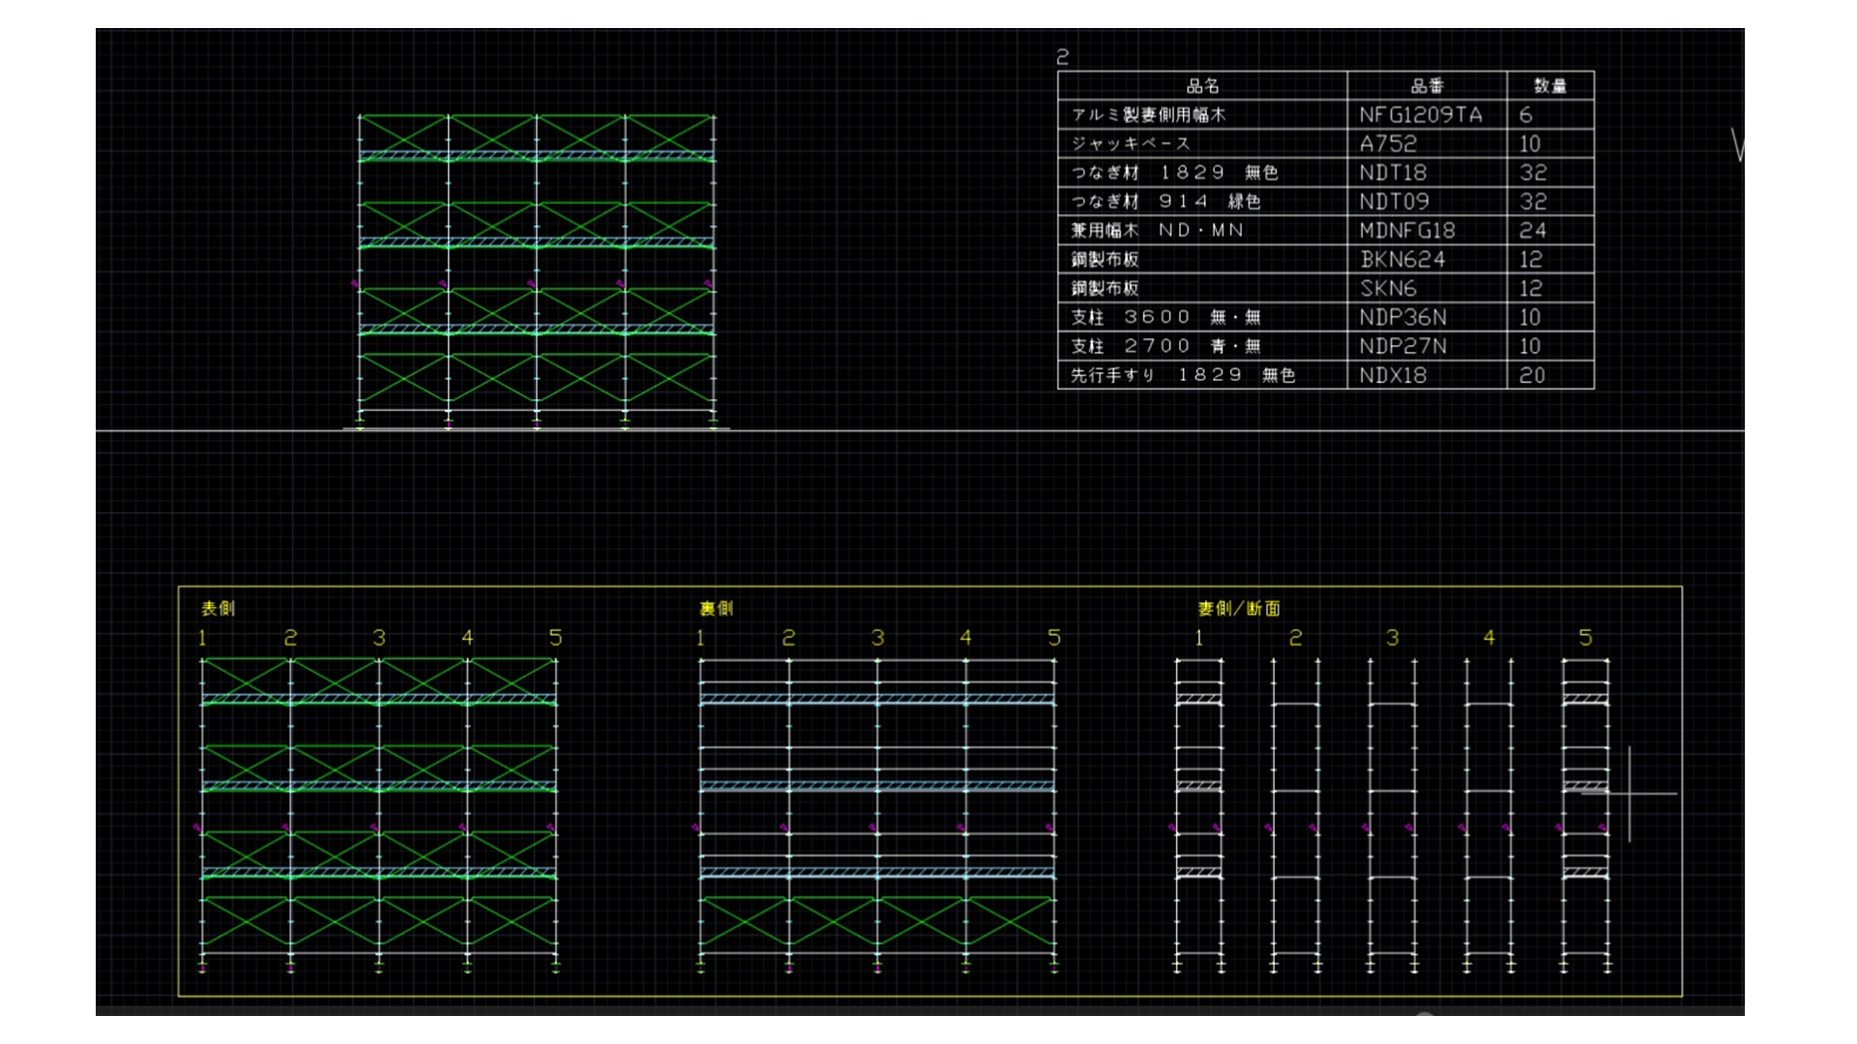Select the NDT09 part number cell
Image resolution: width=1857 pixels, height=1044 pixels.
pyautogui.click(x=1394, y=202)
